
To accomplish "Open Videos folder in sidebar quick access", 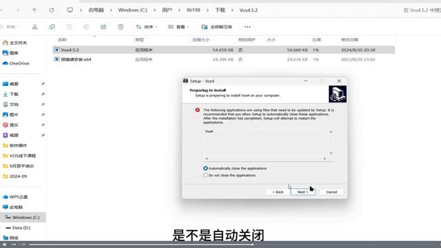I will 10,135.
